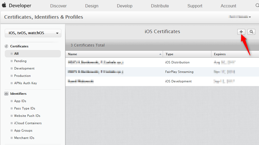This screenshot has width=259, height=145.
Task: Open the Support menu
Action: tap(195, 6)
